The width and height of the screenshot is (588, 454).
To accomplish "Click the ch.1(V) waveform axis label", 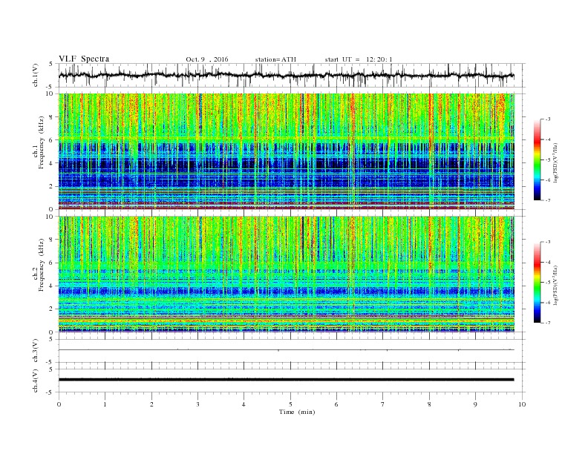I will pyautogui.click(x=35, y=75).
